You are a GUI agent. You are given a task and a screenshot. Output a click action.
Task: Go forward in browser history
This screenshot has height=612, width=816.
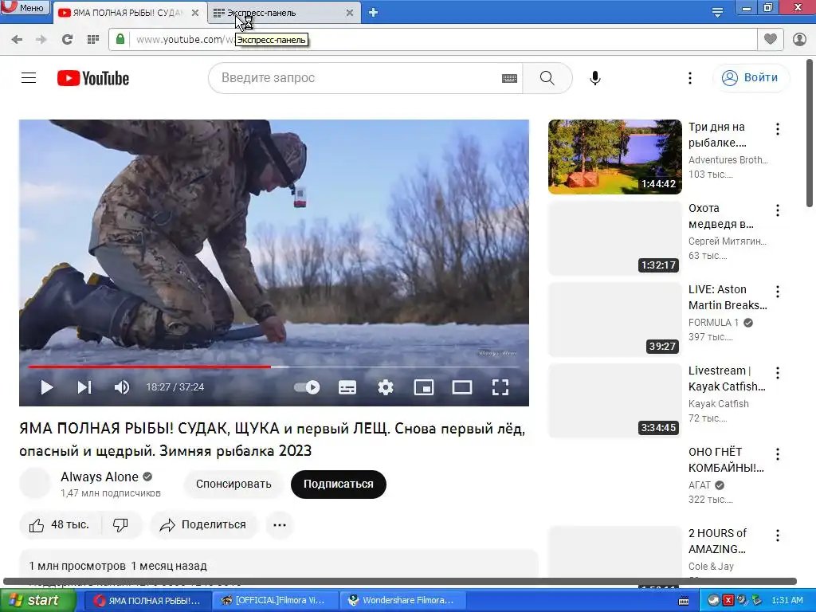click(41, 40)
